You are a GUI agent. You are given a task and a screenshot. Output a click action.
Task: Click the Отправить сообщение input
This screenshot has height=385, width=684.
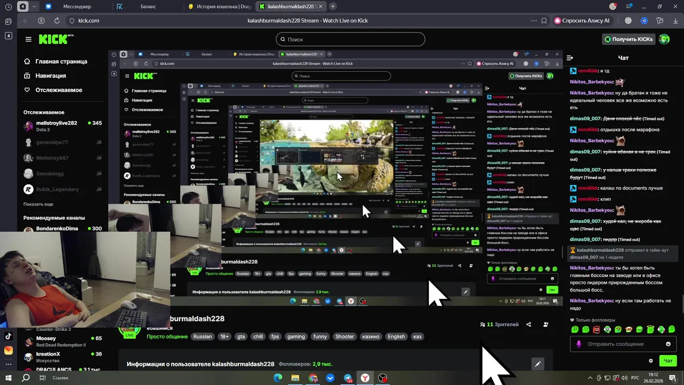623,344
